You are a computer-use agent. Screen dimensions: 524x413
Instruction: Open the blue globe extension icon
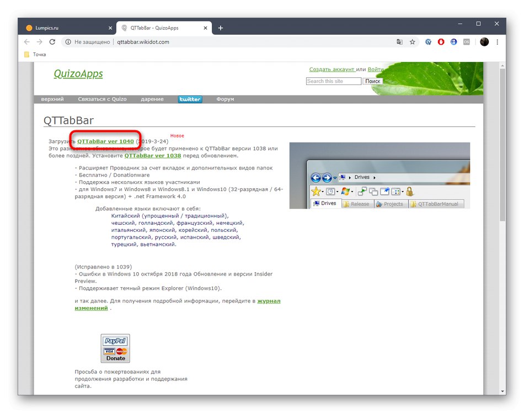tap(453, 42)
